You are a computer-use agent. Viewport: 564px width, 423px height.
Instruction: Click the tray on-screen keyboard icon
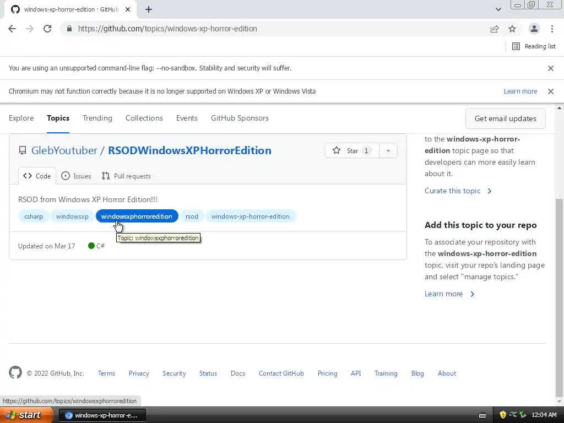(x=482, y=415)
